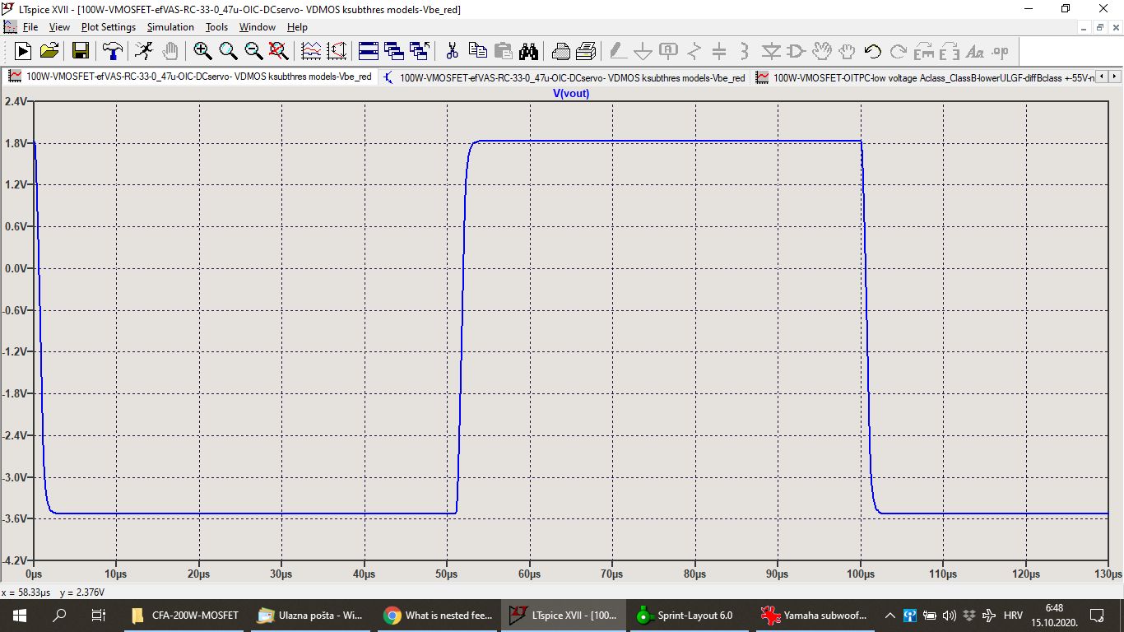Select the SPICE directive .op tool
1124x632 pixels.
(1000, 51)
